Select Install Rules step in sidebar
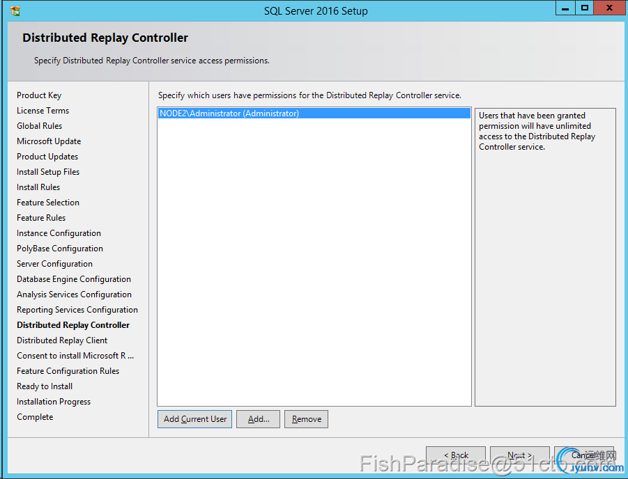This screenshot has height=479, width=628. (38, 187)
